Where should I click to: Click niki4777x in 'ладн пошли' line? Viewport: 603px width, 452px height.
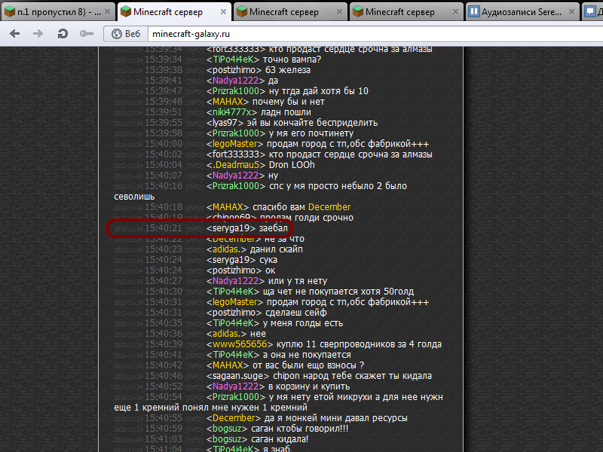[231, 112]
